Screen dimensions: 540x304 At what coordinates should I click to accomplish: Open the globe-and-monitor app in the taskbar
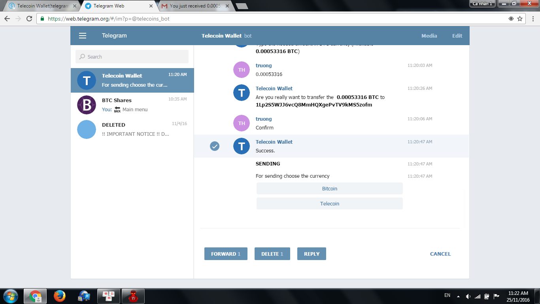(x=84, y=296)
